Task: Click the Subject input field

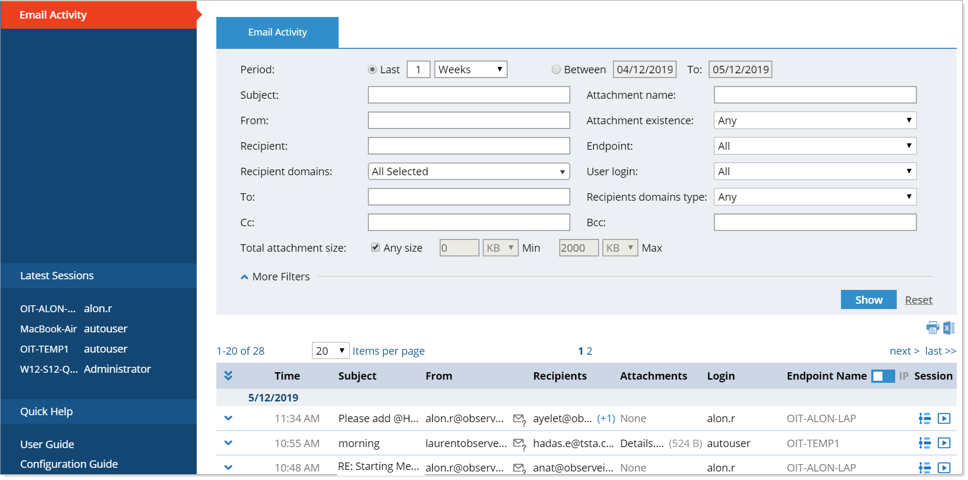Action: pyautogui.click(x=468, y=95)
